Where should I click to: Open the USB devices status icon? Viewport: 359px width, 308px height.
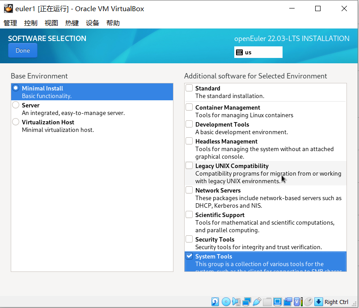coord(257,302)
